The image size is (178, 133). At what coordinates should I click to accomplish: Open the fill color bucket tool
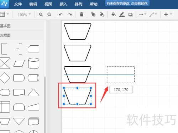114,15
